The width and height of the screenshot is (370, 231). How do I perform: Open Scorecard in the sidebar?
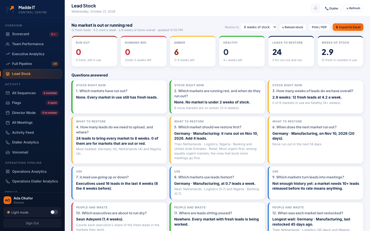(32, 34)
